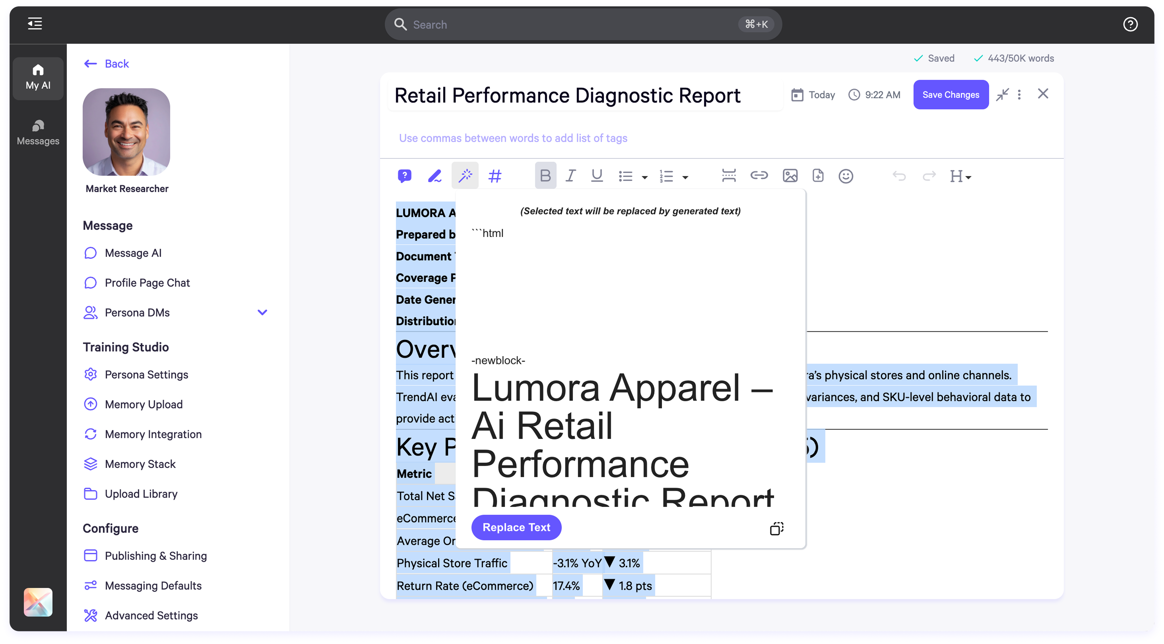Click the hashtag icon in editor toolbar

[495, 176]
